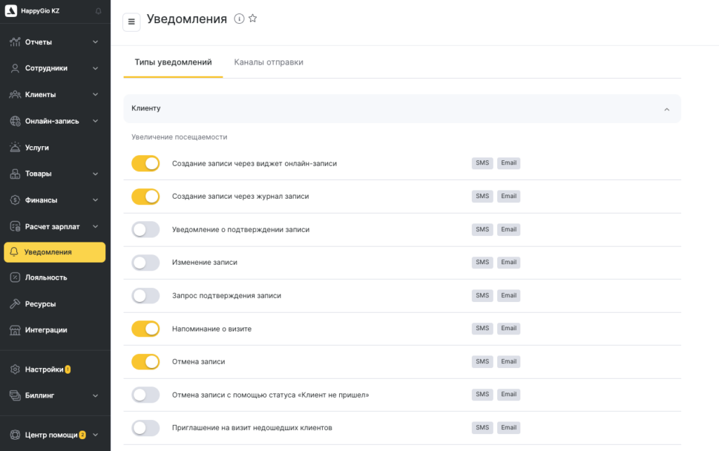The height and width of the screenshot is (451, 719).
Task: Click Email tag for Запрос подтверждения записи
Action: point(508,296)
